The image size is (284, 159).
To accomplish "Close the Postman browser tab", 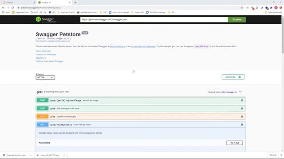I will (x=34, y=3).
